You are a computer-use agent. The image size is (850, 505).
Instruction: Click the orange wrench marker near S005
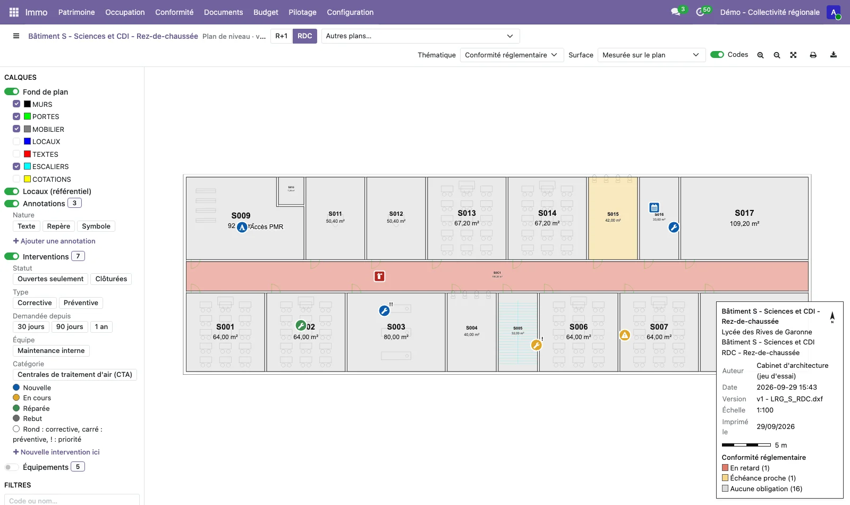pos(537,345)
